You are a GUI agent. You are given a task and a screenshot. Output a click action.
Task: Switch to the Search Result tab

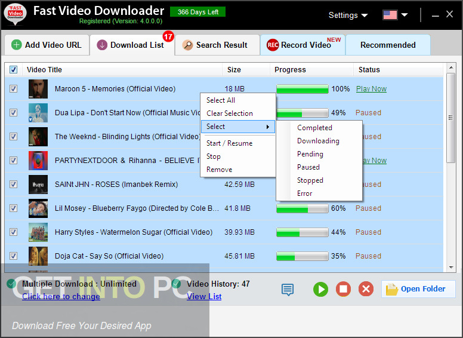pyautogui.click(x=217, y=45)
